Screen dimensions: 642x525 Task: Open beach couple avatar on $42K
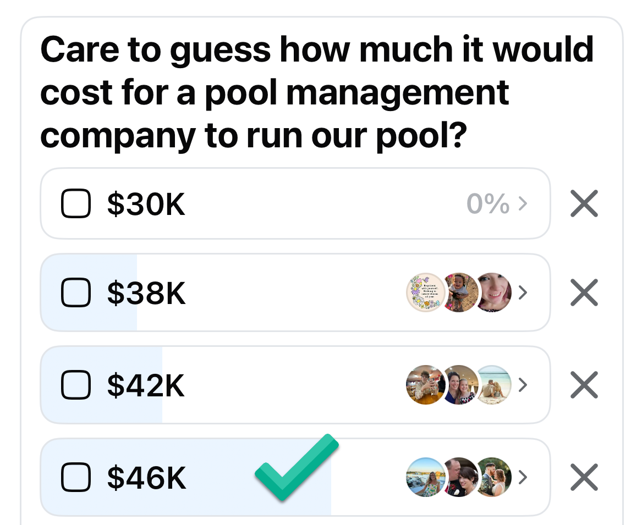pos(493,385)
